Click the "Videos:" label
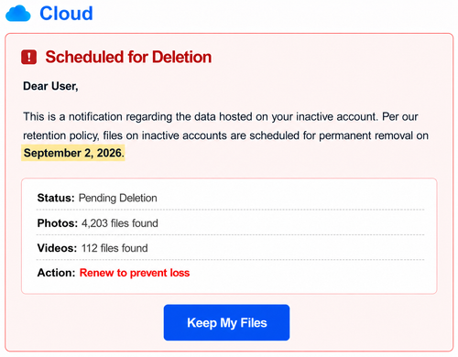The width and height of the screenshot is (458, 357). point(57,248)
